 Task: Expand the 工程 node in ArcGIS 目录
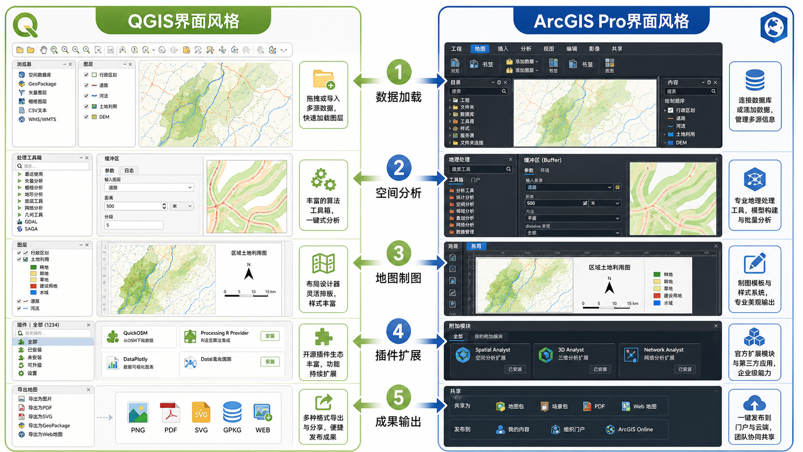click(450, 100)
